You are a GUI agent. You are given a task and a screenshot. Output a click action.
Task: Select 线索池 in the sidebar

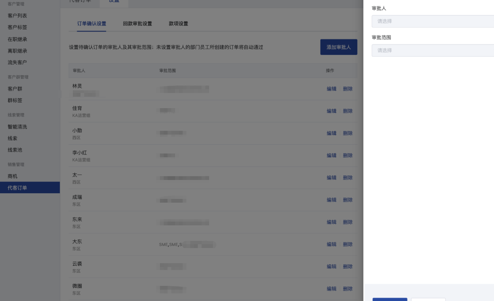15,150
